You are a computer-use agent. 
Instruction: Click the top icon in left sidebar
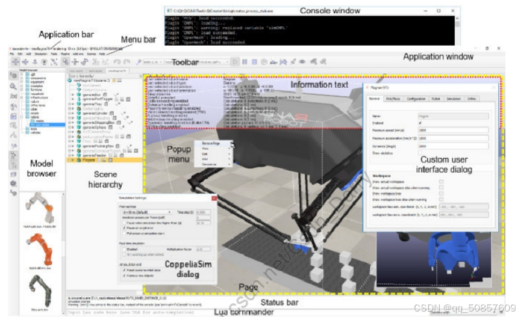tap(13, 76)
